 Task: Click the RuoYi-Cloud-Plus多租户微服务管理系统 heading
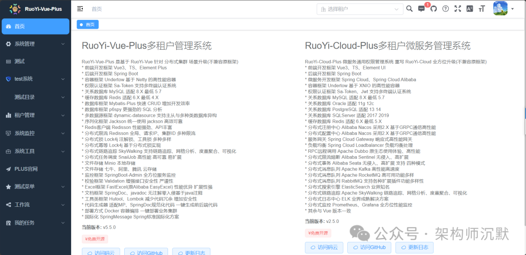tap(388, 46)
